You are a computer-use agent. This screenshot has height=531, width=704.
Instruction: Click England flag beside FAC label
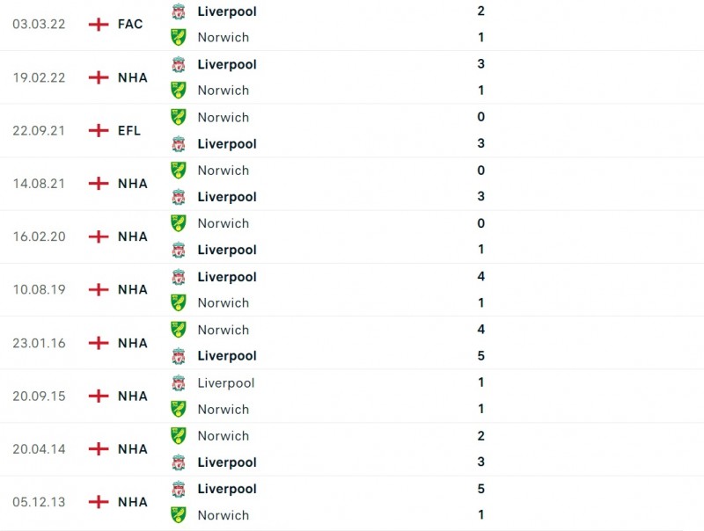pyautogui.click(x=99, y=25)
